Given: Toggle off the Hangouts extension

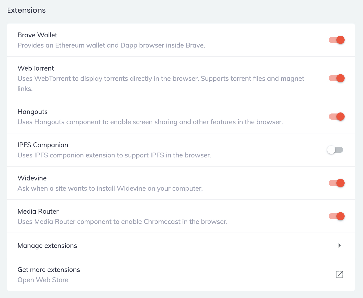Looking at the screenshot, I should 336,117.
